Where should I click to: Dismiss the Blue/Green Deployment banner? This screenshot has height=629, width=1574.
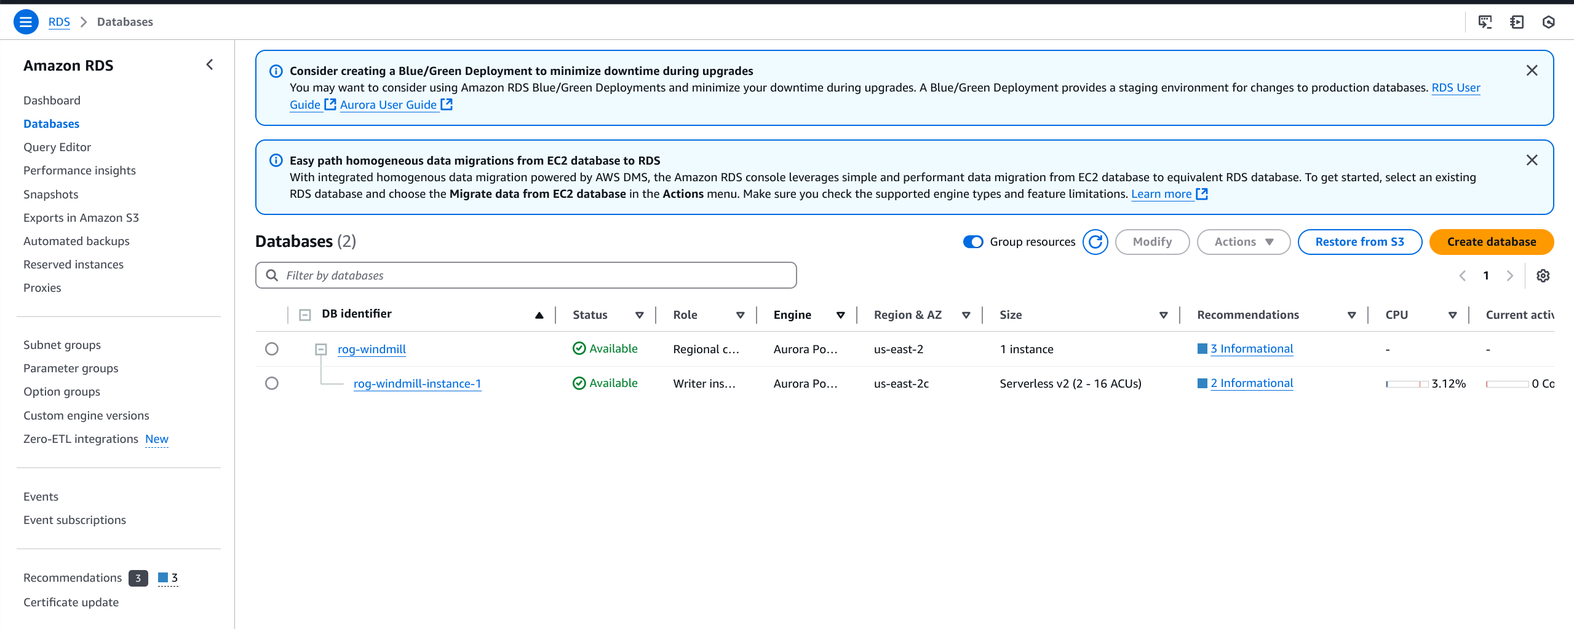(1532, 71)
